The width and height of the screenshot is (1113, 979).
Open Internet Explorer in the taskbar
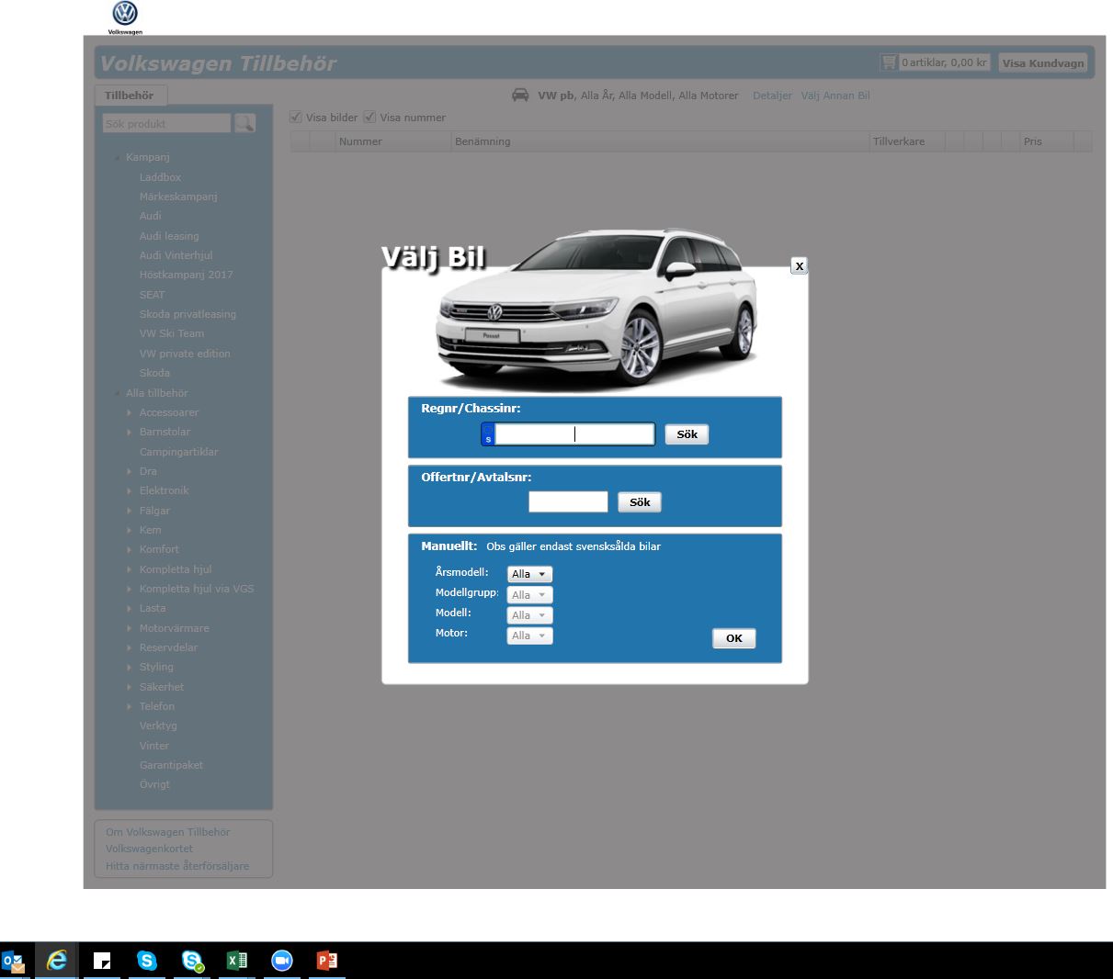click(57, 961)
